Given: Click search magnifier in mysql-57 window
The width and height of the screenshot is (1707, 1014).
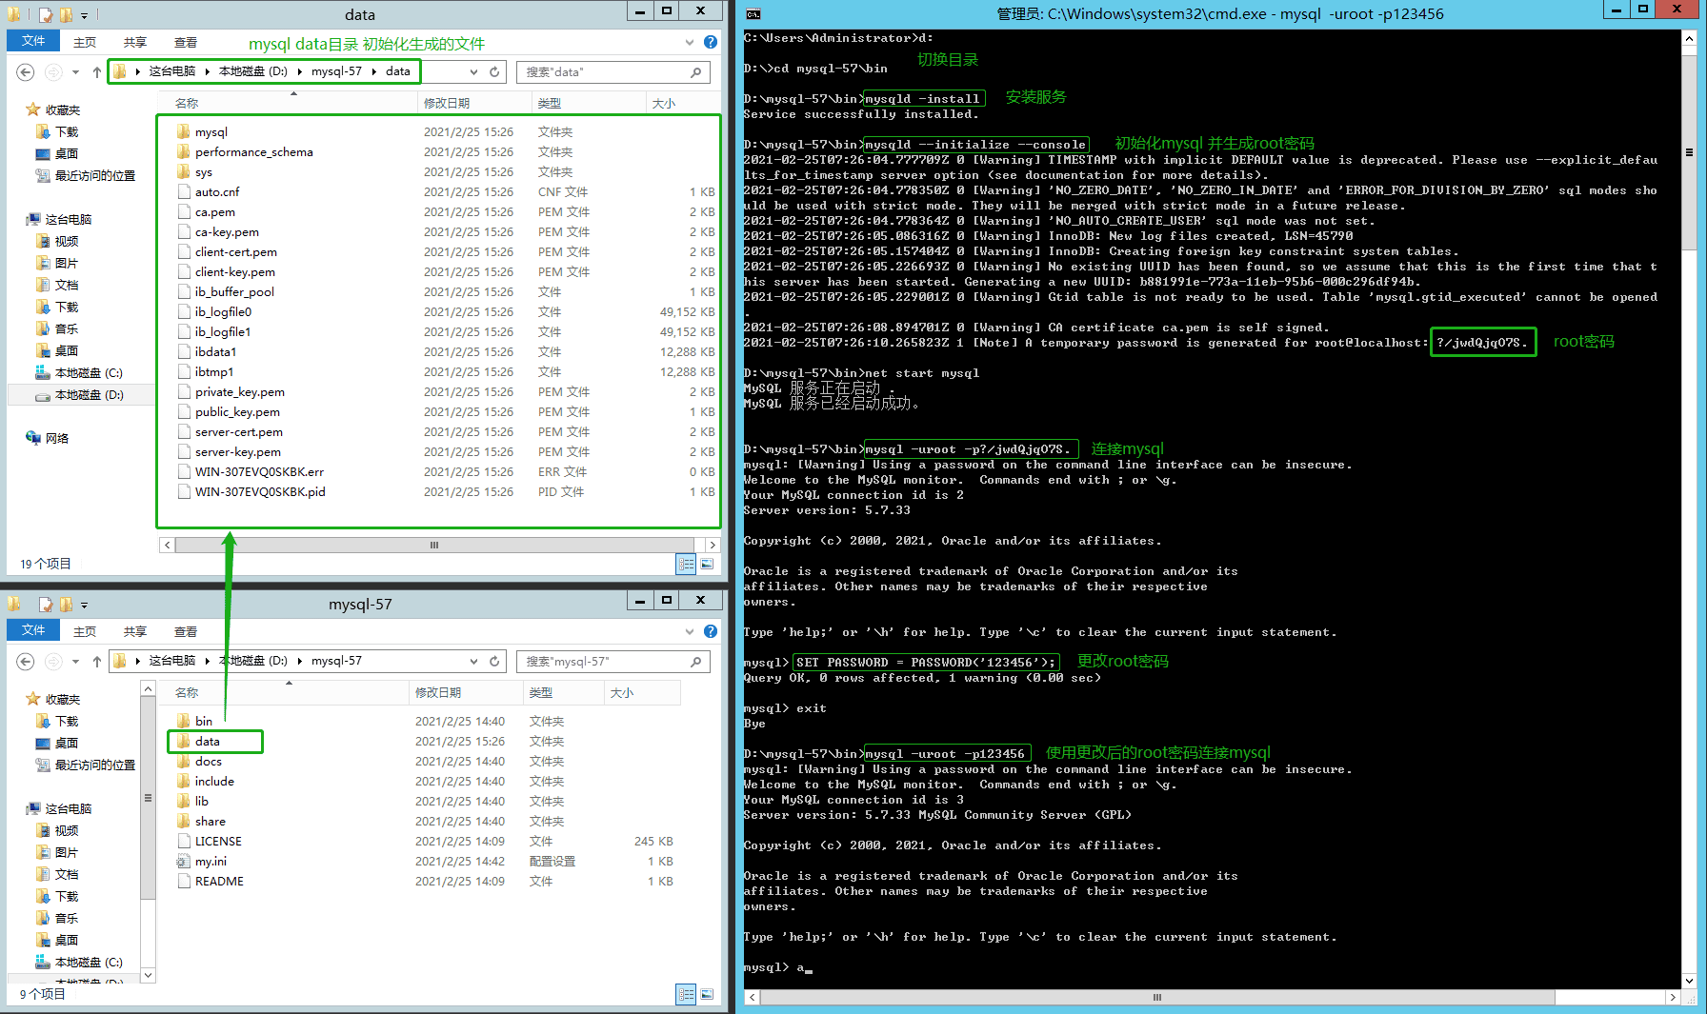Looking at the screenshot, I should point(696,662).
